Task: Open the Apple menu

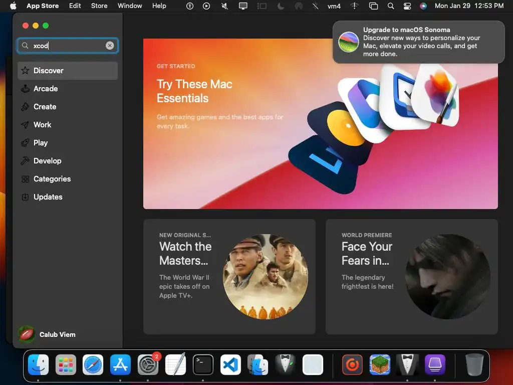Action: pyautogui.click(x=13, y=6)
